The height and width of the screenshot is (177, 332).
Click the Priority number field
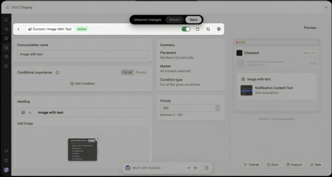click(x=191, y=108)
